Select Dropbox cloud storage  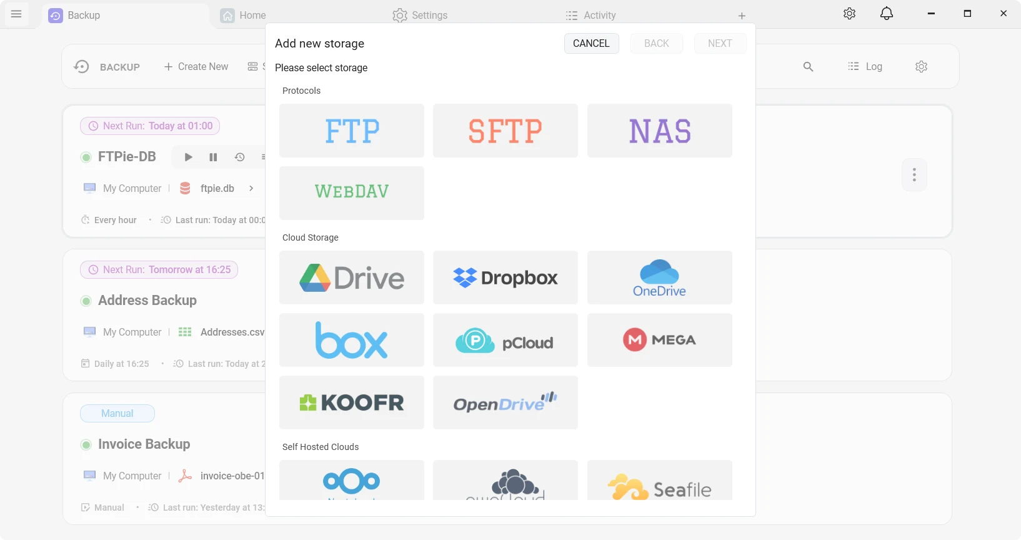(506, 277)
